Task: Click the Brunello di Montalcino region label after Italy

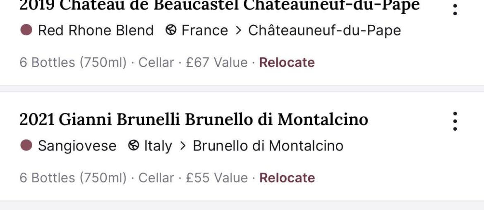Action: 268,146
